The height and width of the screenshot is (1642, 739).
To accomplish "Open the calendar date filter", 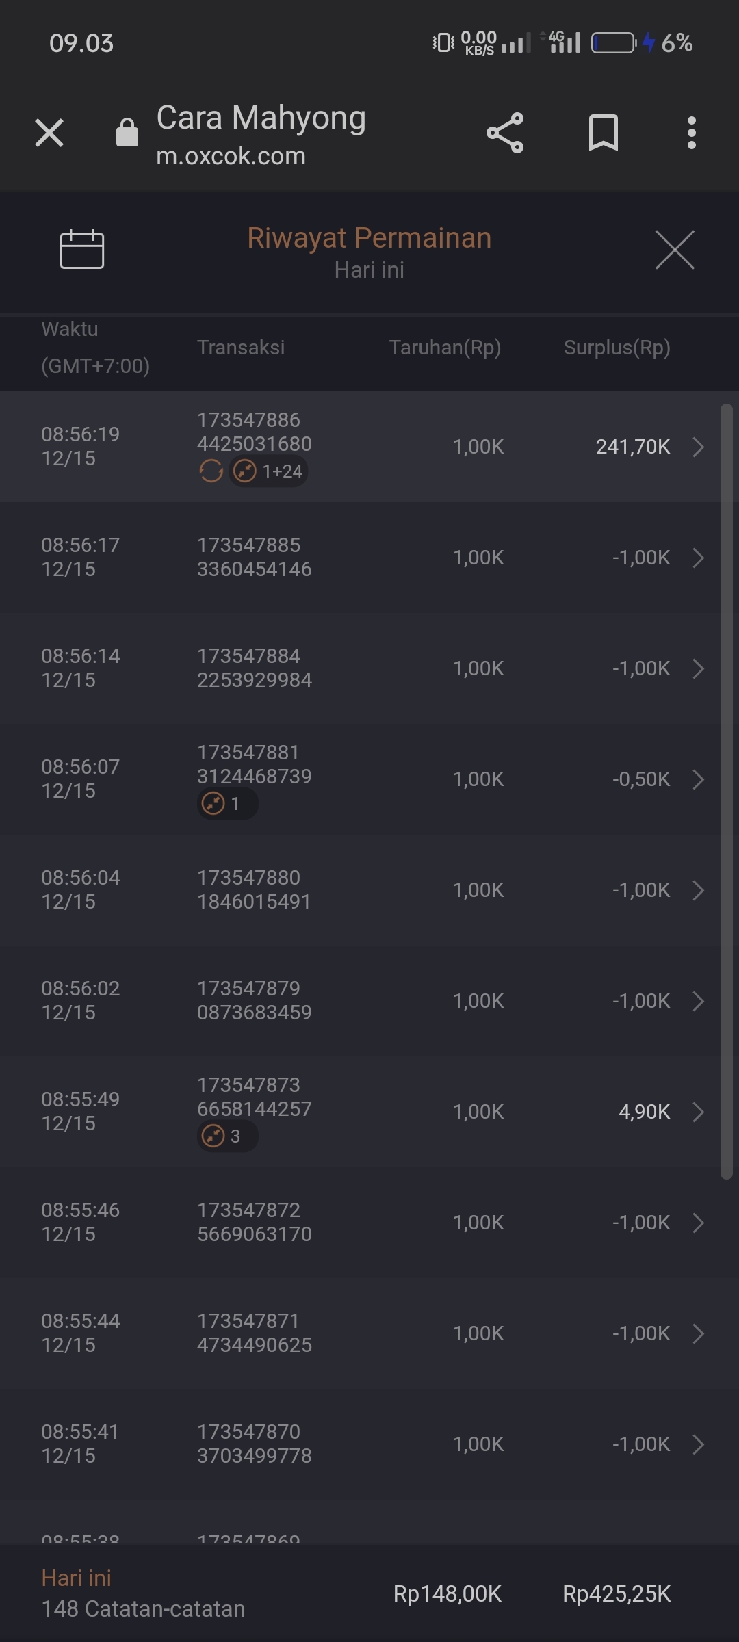I will point(82,249).
